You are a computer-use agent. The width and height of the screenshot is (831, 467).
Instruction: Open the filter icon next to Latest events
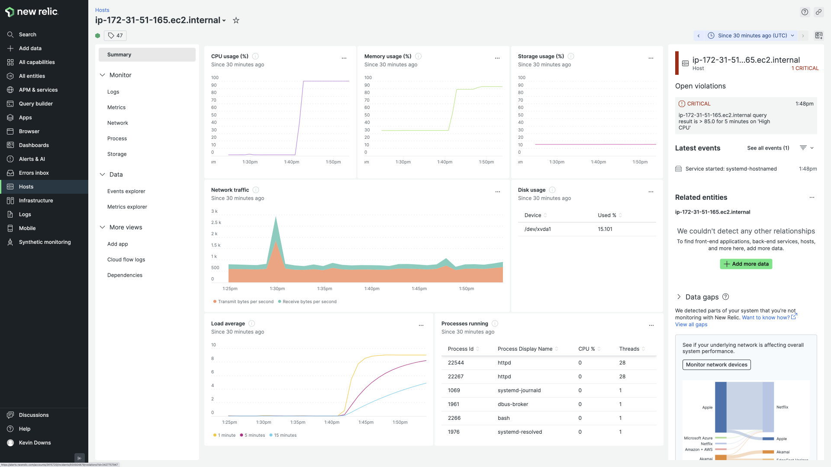(803, 147)
